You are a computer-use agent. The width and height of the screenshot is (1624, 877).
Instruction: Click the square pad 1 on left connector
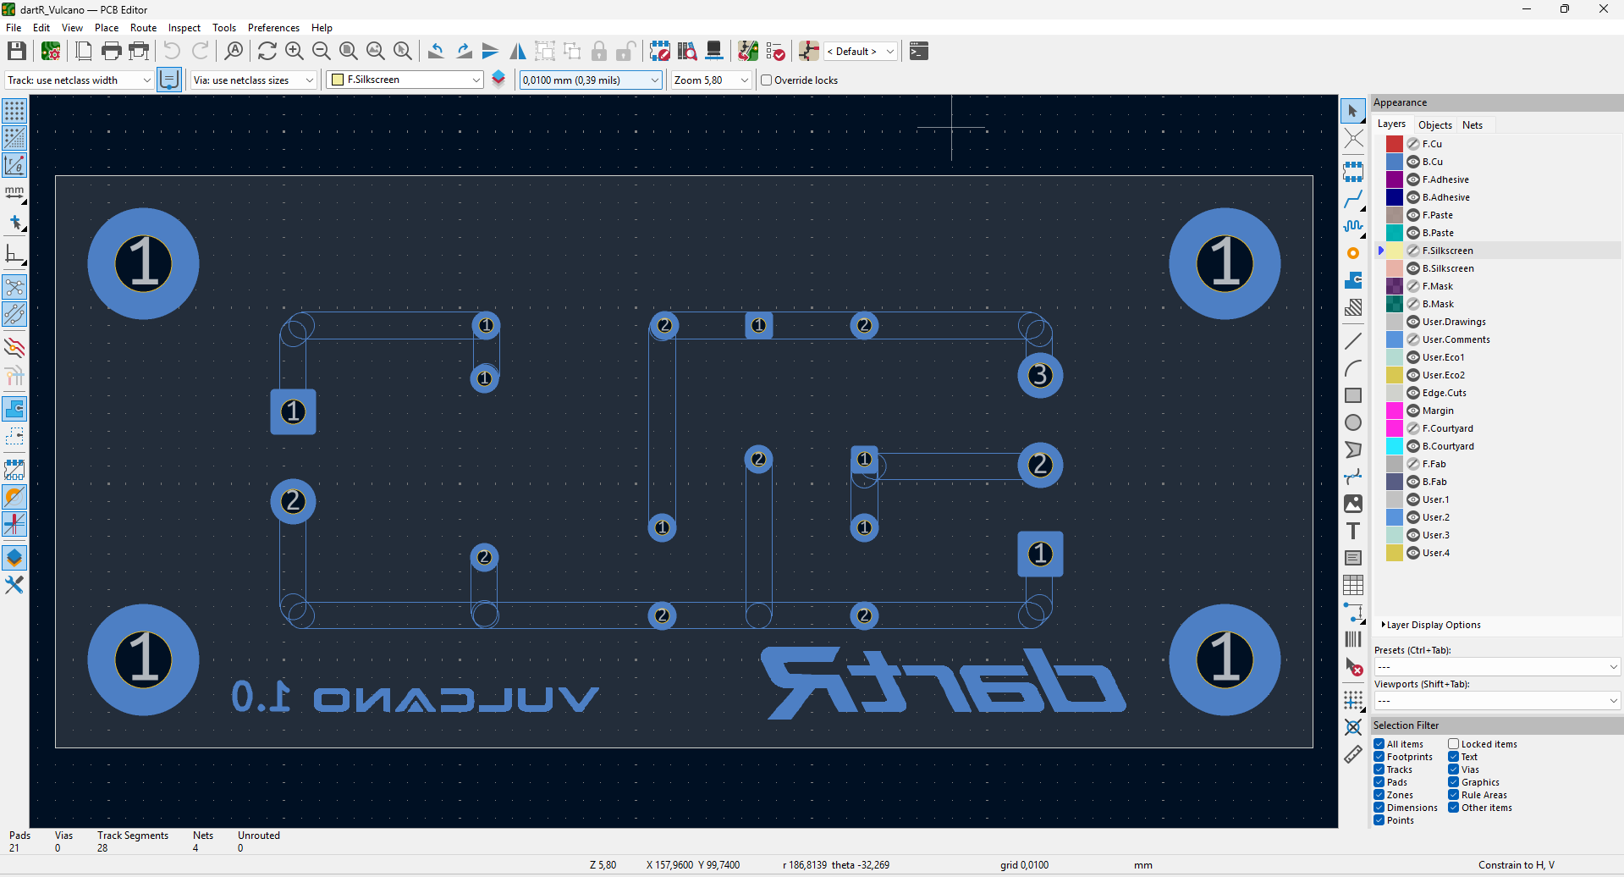tap(293, 411)
